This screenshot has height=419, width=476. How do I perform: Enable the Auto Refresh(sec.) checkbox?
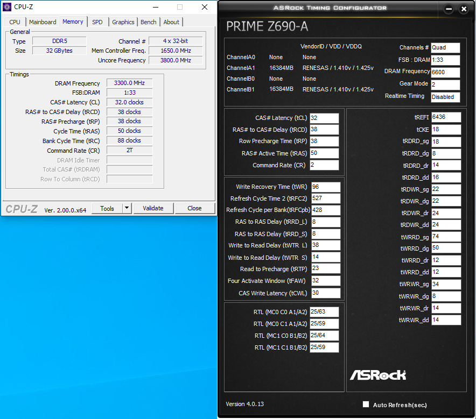pos(366,404)
